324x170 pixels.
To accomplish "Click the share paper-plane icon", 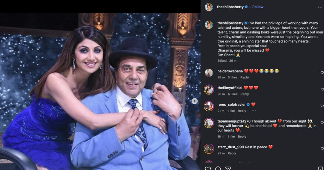I will pyautogui.click(x=228, y=168).
